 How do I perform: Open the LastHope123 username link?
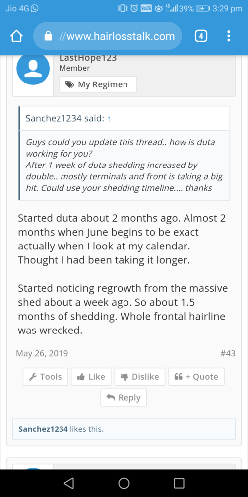click(88, 58)
